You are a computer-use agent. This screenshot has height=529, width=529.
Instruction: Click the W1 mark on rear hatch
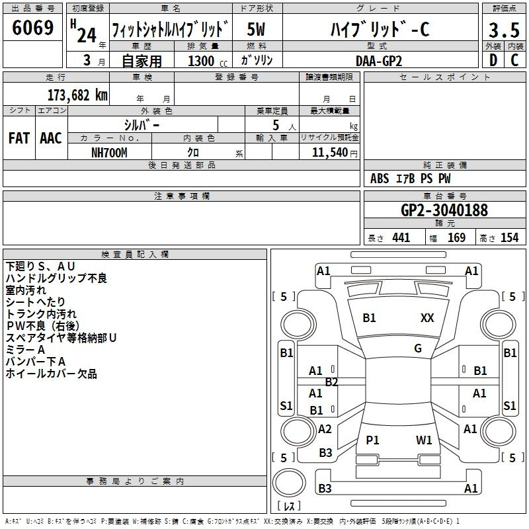click(x=424, y=440)
